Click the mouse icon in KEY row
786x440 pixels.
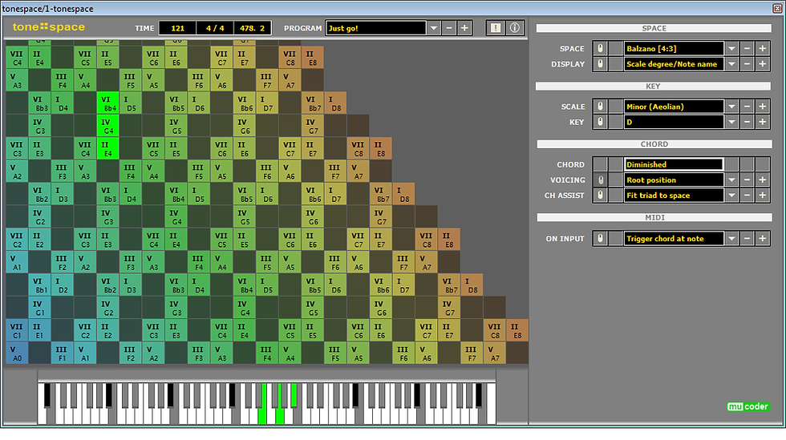[x=600, y=122]
